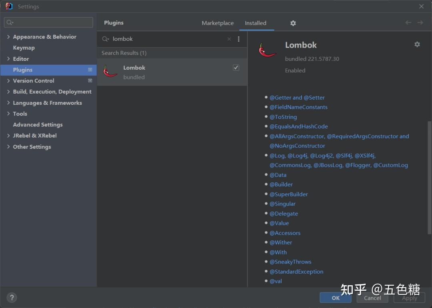This screenshot has height=308, width=432.
Task: Open the @ToString link
Action: tap(283, 117)
